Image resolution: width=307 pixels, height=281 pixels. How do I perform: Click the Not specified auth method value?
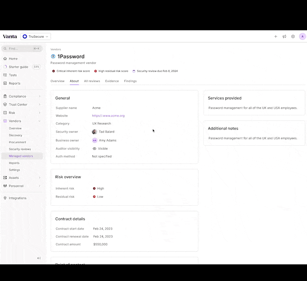coord(102,157)
